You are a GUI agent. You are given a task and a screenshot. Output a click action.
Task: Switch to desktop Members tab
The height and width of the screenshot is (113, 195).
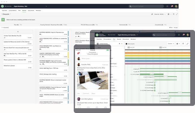click(38, 10)
